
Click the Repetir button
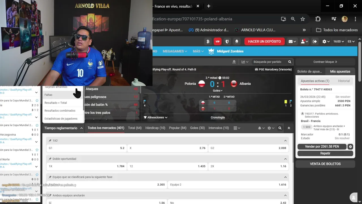(x=325, y=153)
